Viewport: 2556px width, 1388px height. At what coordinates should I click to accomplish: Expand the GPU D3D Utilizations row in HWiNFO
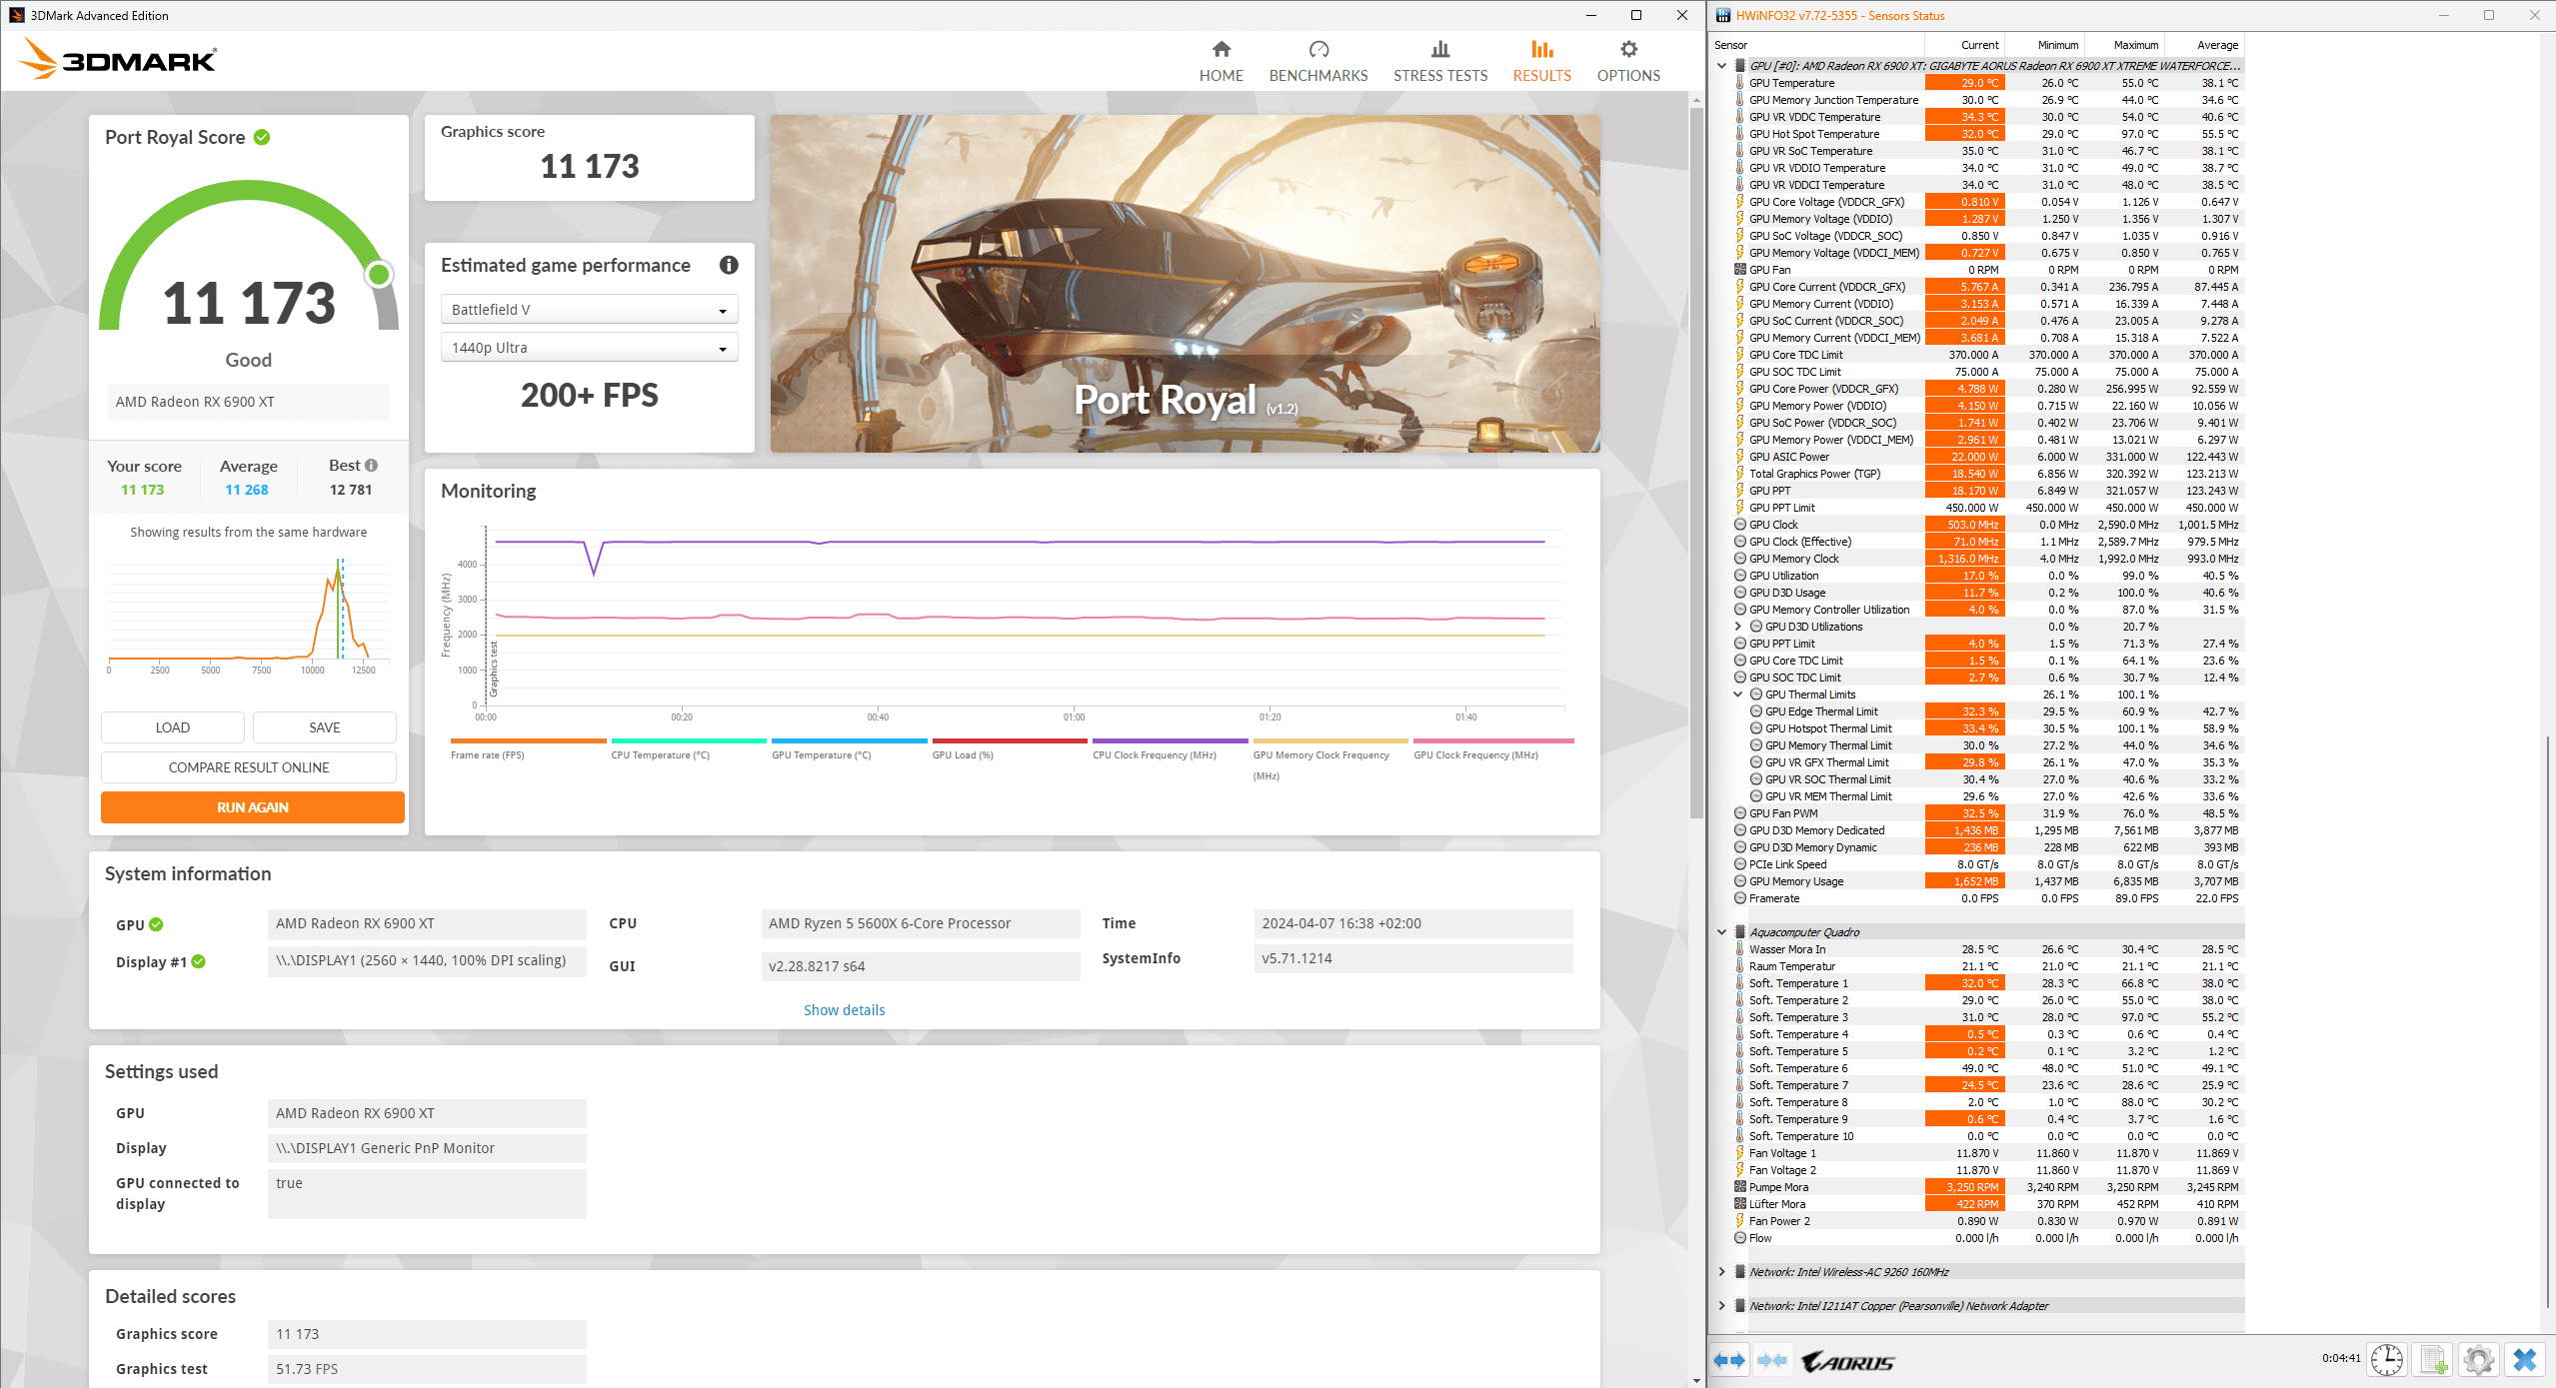1737,627
